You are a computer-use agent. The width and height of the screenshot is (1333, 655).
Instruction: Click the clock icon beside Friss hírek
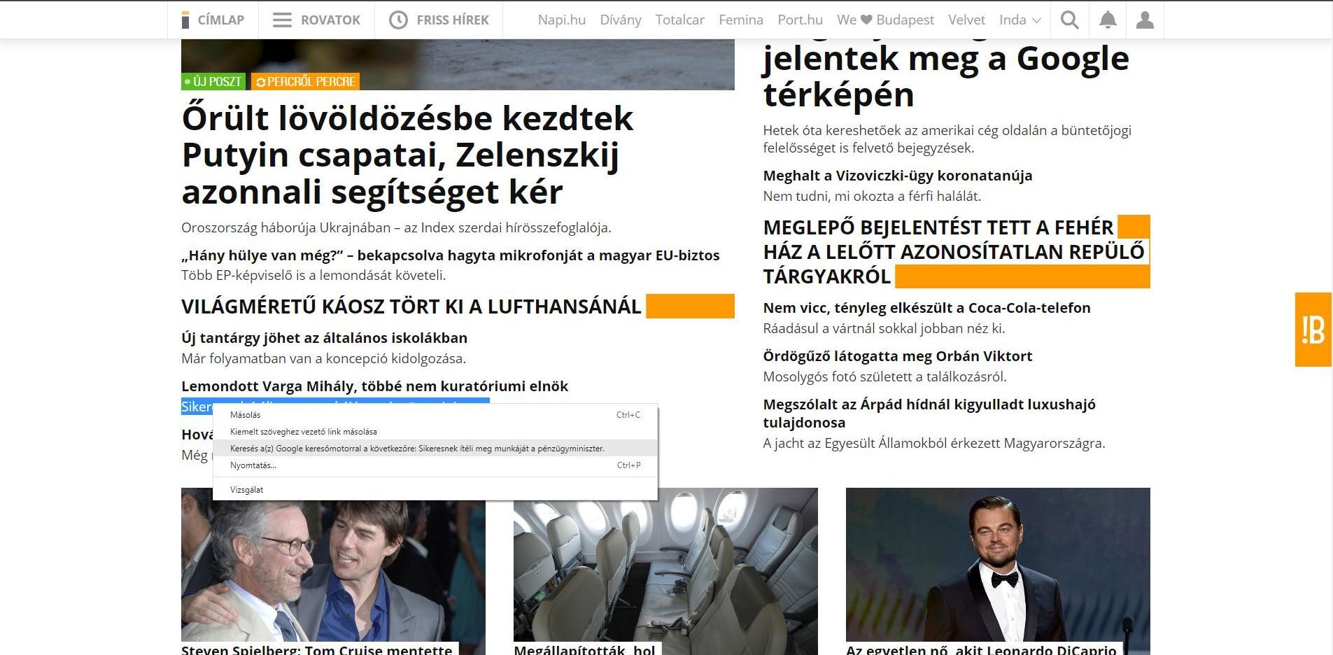pyautogui.click(x=398, y=20)
